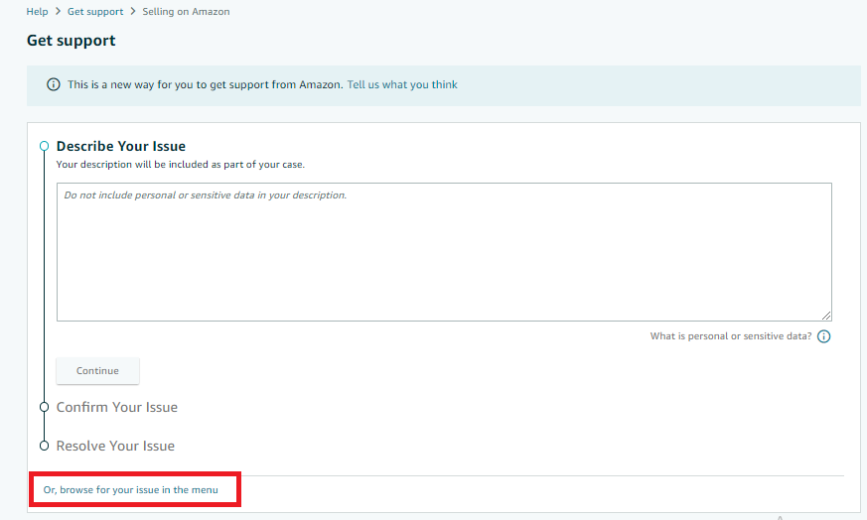Image resolution: width=867 pixels, height=520 pixels.
Task: Click the Resolve Your Issue step circle
Action: click(x=44, y=446)
